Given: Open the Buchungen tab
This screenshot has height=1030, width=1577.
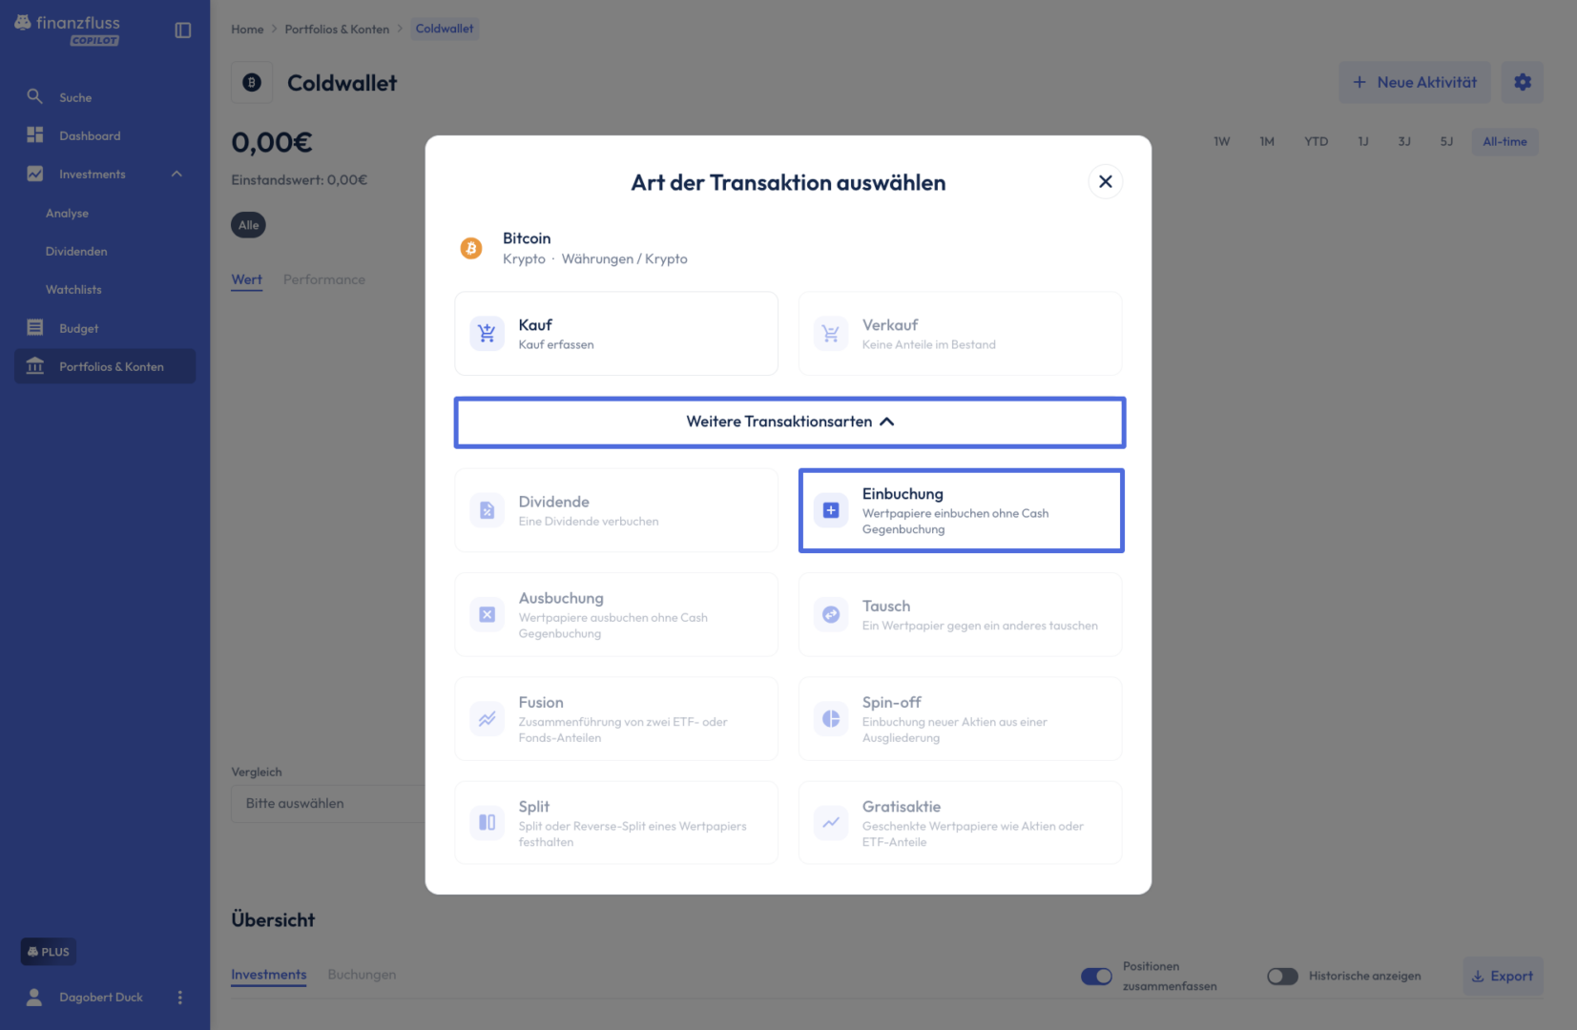Looking at the screenshot, I should tap(362, 975).
